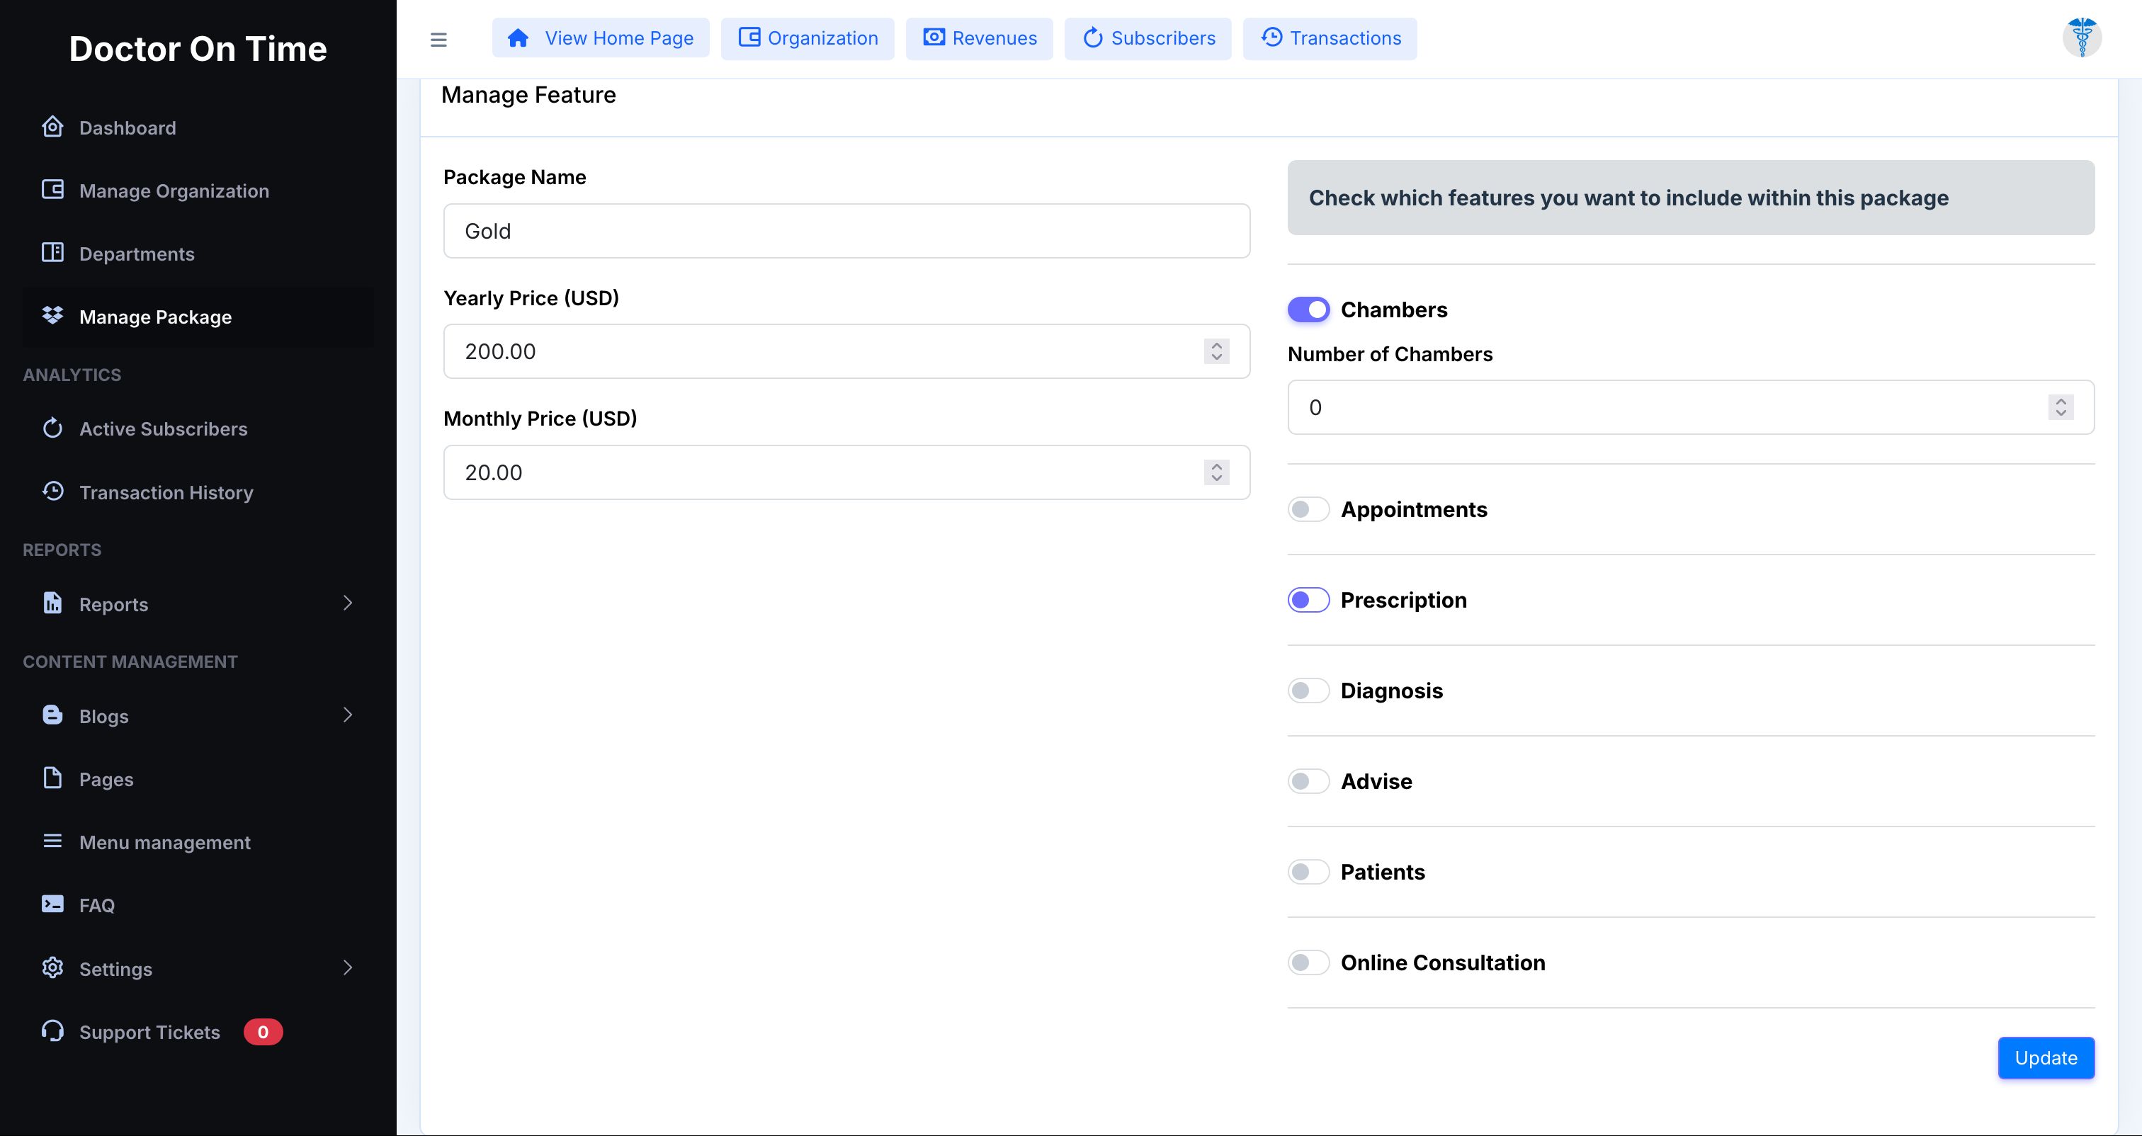Click the Departments layout icon
This screenshot has height=1136, width=2142.
click(x=52, y=252)
